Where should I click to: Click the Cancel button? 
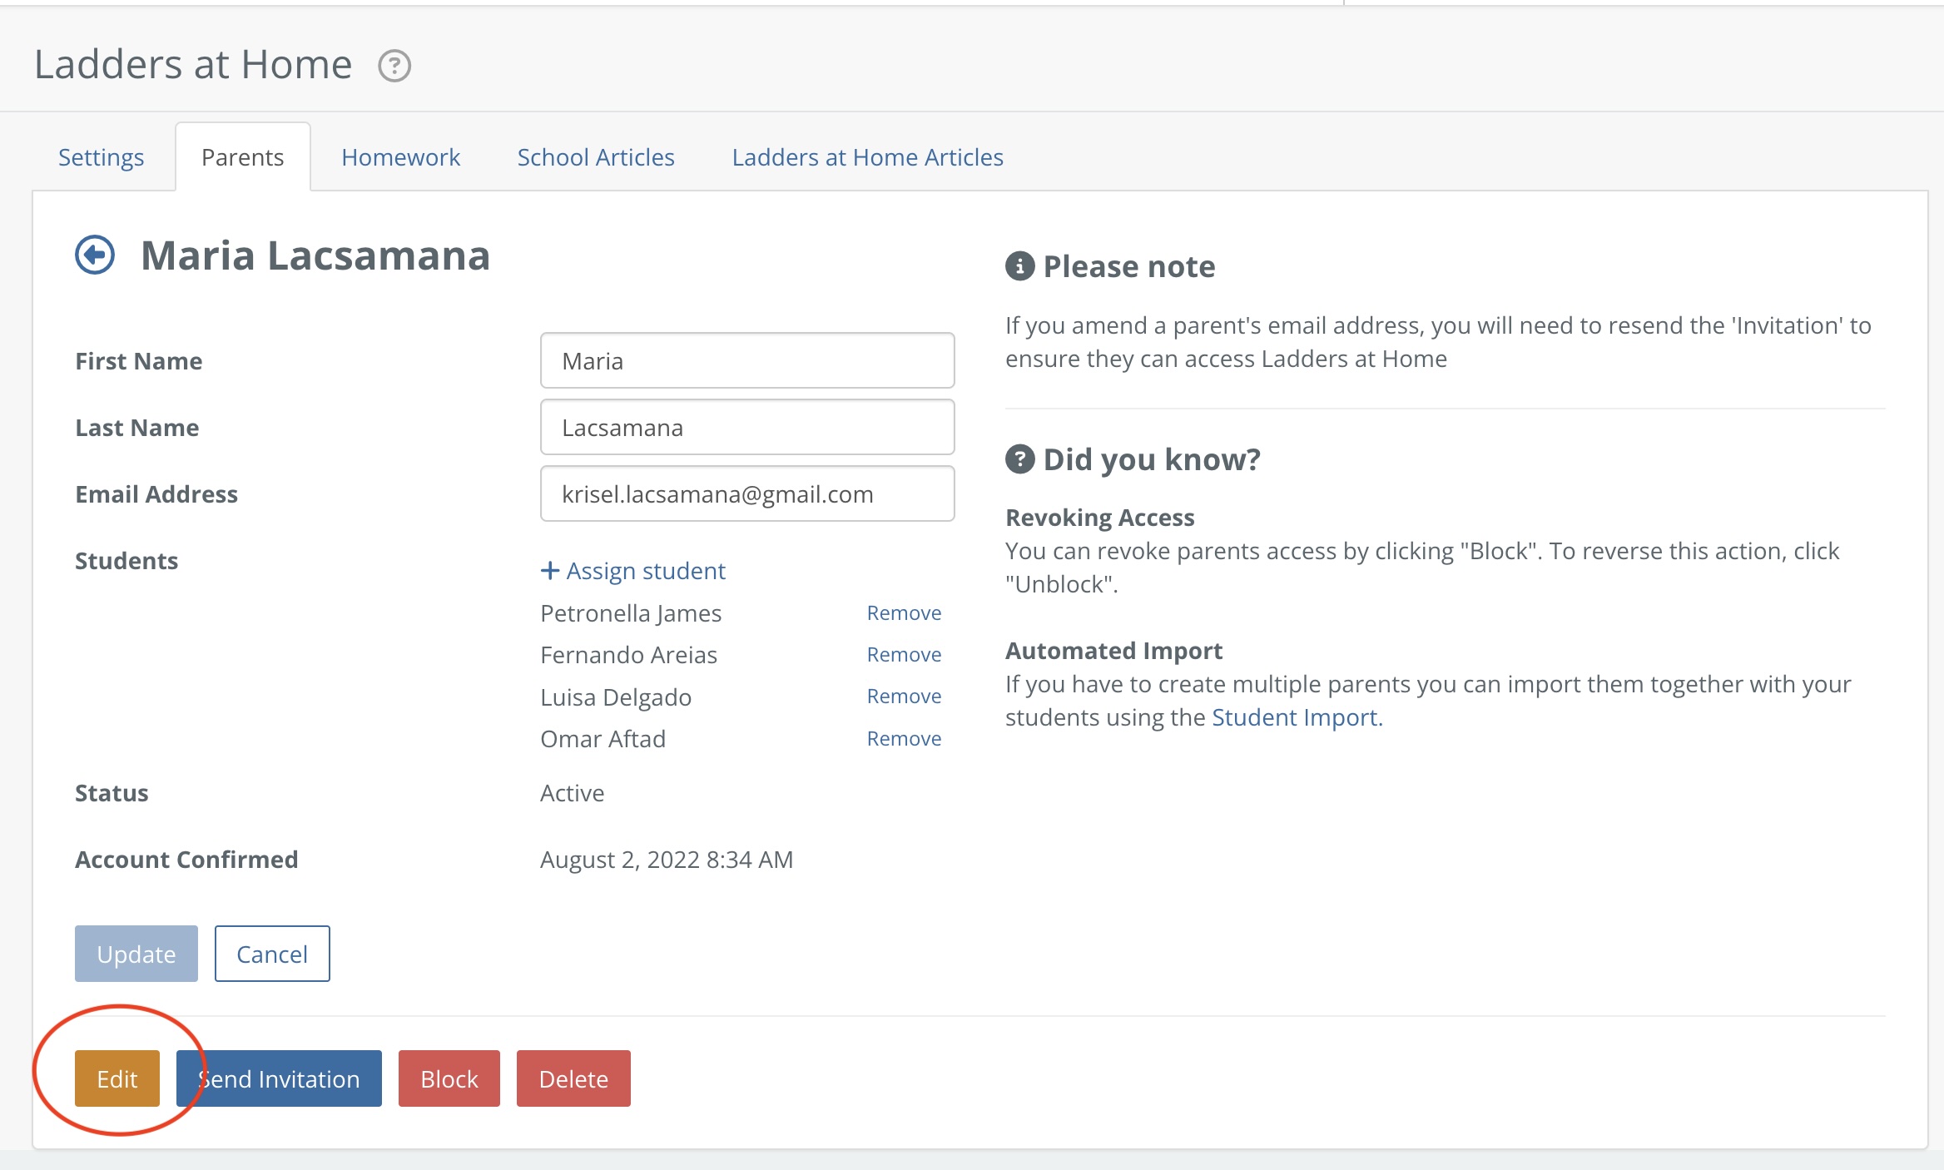[x=272, y=954]
